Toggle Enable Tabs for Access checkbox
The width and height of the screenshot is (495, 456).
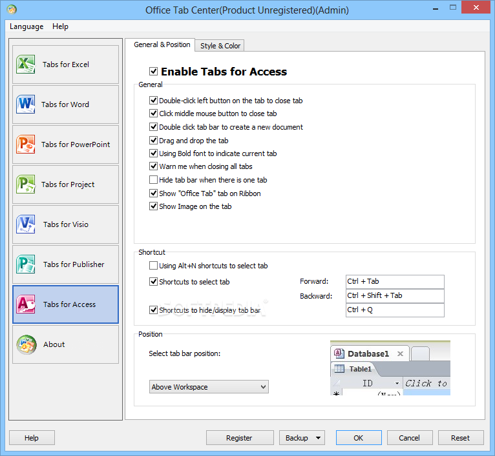pyautogui.click(x=153, y=71)
